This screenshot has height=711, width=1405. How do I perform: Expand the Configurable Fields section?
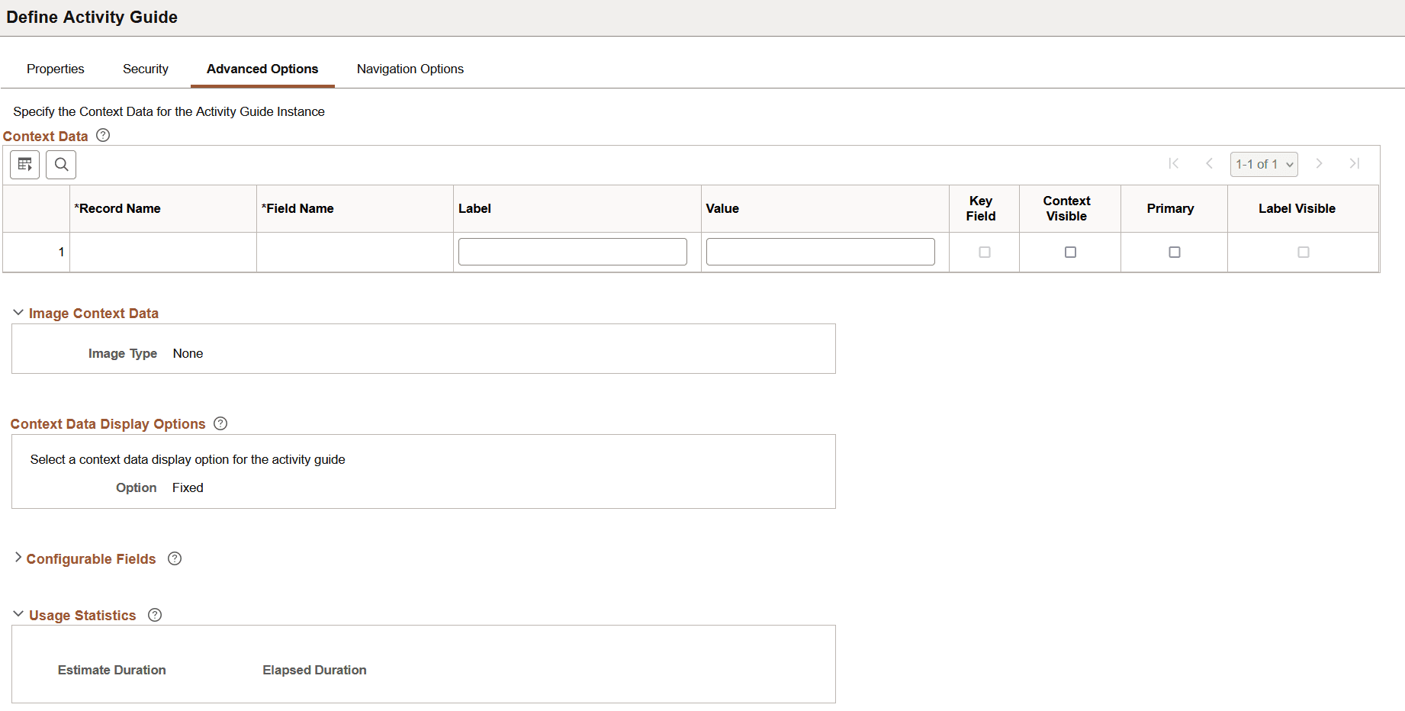tap(17, 558)
